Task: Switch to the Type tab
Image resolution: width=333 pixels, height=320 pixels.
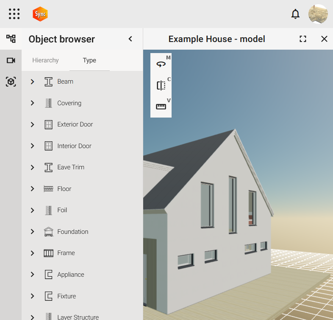Action: click(x=89, y=60)
